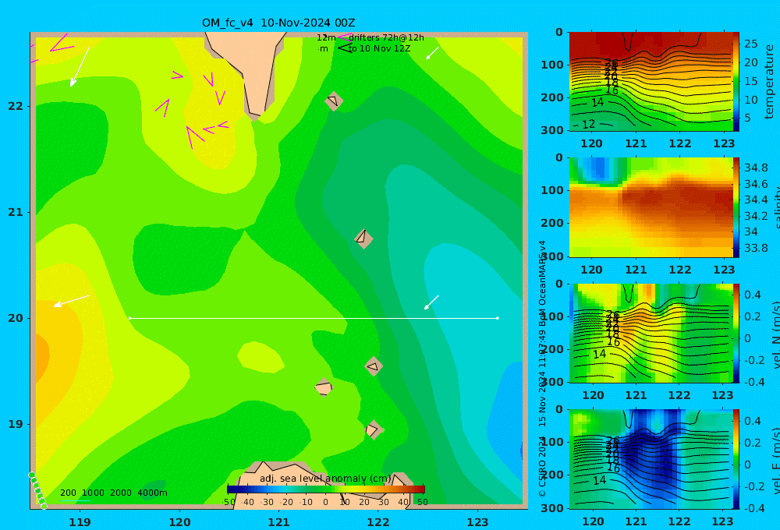Select latitude label 19 on main map
The height and width of the screenshot is (530, 780).
pos(16,424)
